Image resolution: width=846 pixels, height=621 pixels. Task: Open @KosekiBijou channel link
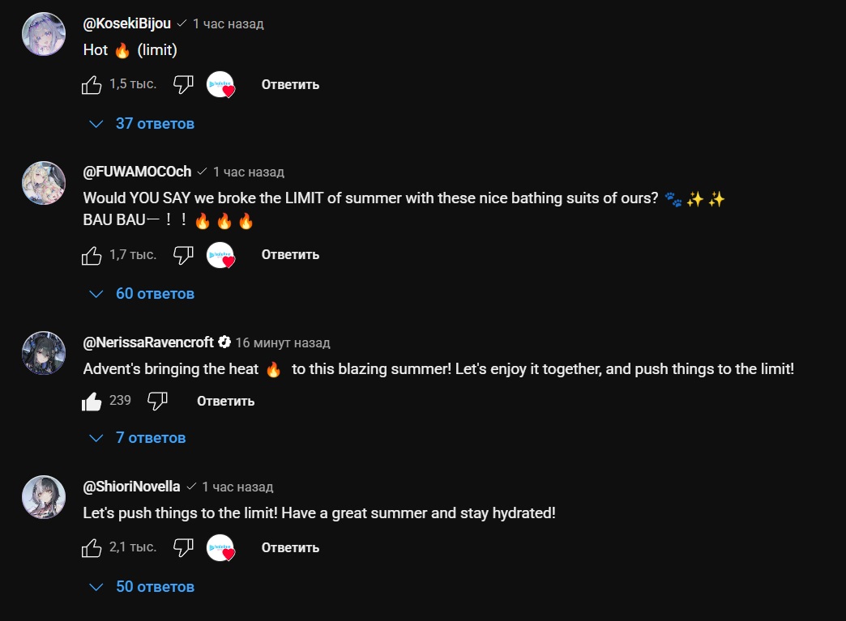tap(127, 23)
